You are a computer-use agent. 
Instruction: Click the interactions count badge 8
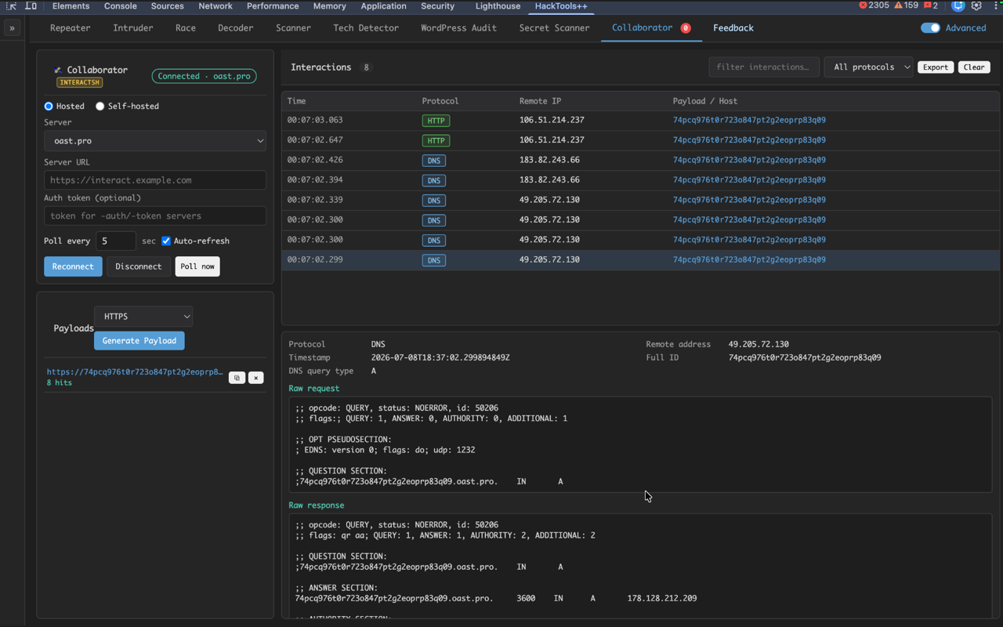coord(366,67)
